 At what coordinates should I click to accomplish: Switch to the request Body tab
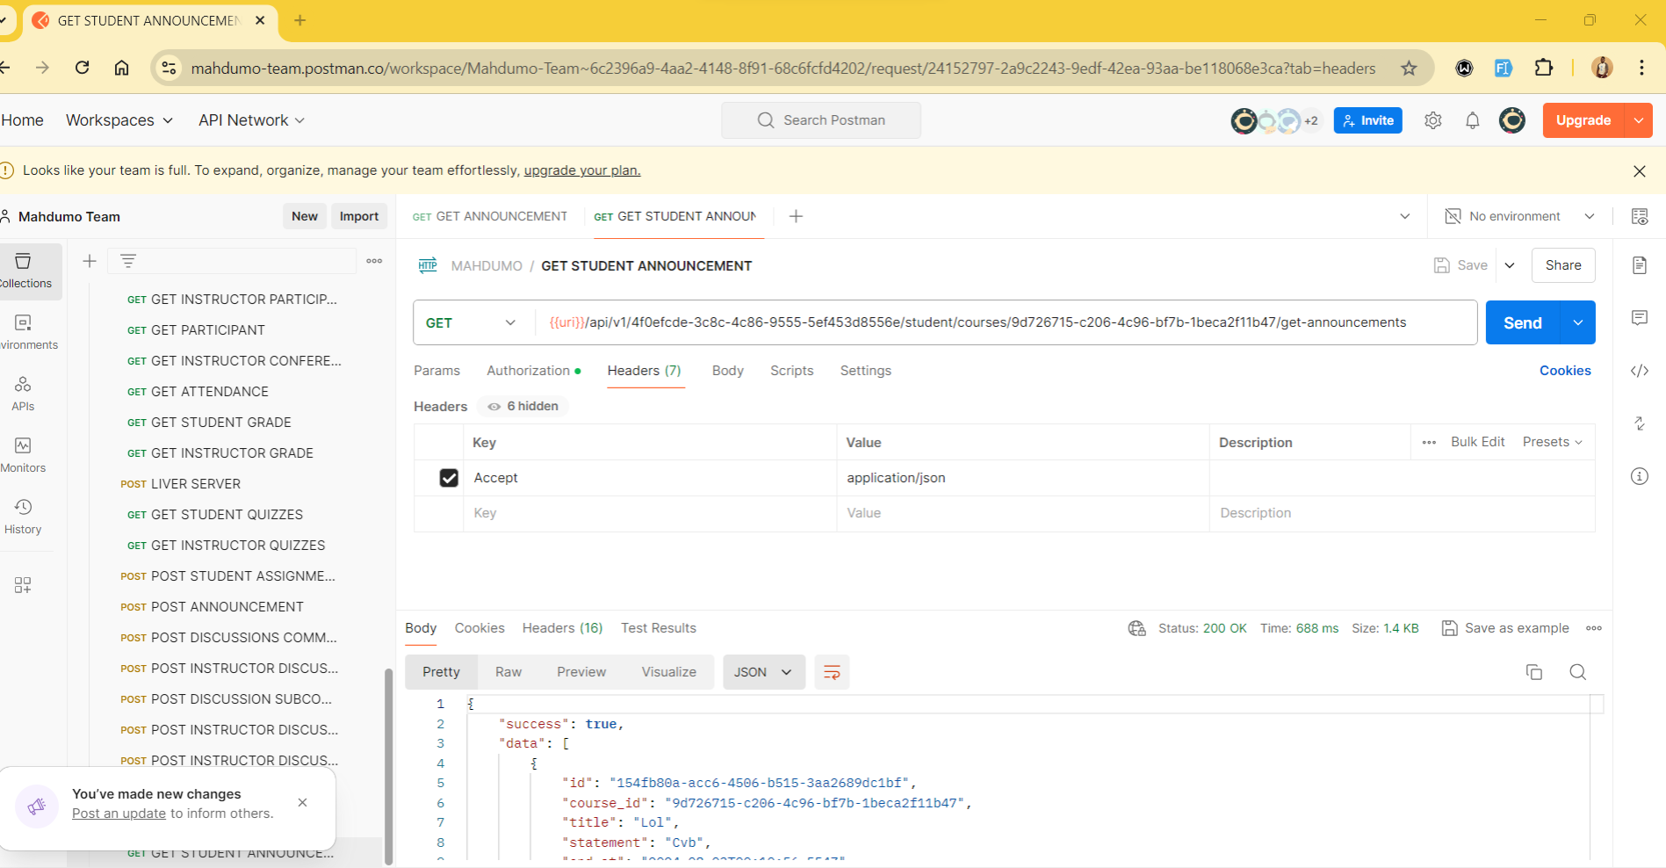pyautogui.click(x=728, y=371)
